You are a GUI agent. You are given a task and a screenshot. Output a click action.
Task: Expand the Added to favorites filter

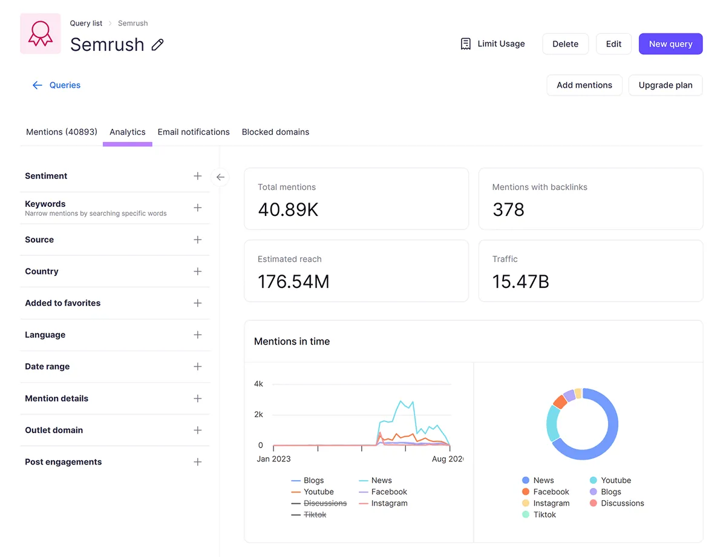tap(197, 303)
